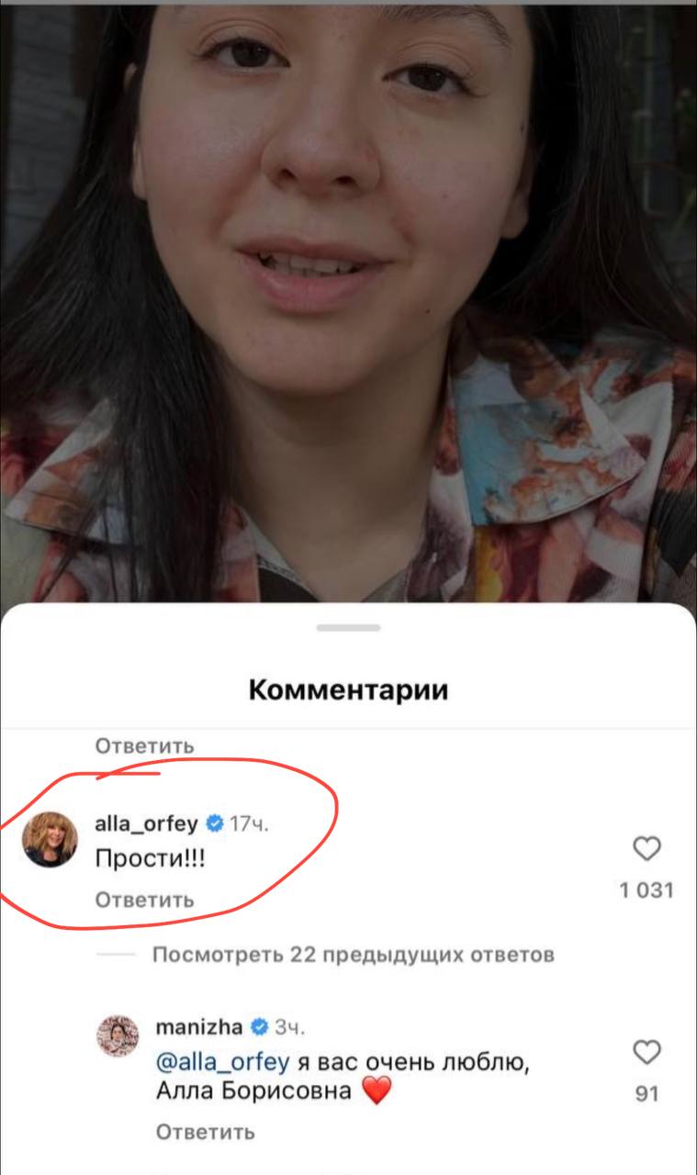Screen dimensions: 697x1175
Task: Open manizha's avatar next to her reply
Action: click(118, 1035)
